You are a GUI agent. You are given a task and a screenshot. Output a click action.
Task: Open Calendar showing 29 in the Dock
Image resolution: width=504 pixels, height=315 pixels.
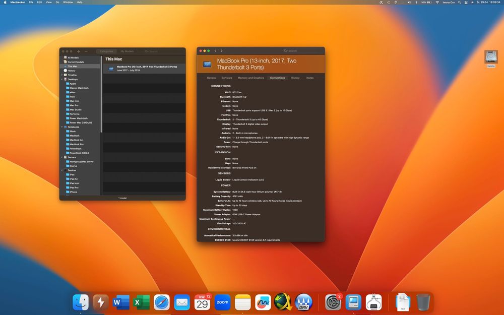tap(202, 302)
